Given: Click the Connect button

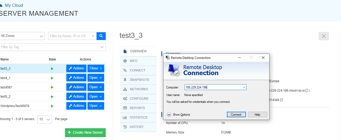Looking at the screenshot, I should click(236, 115).
